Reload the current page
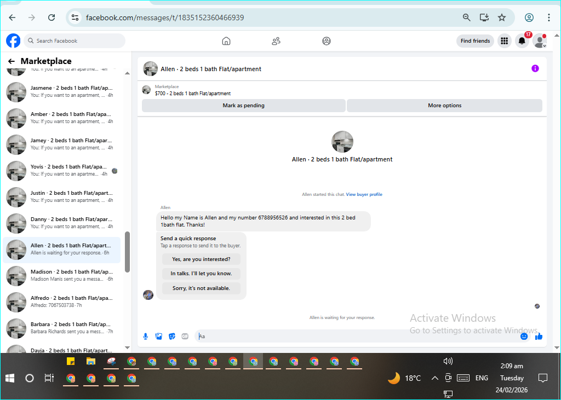 [51, 18]
